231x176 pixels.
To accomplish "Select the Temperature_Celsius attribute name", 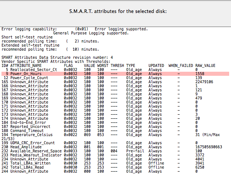I will (x=31, y=135).
